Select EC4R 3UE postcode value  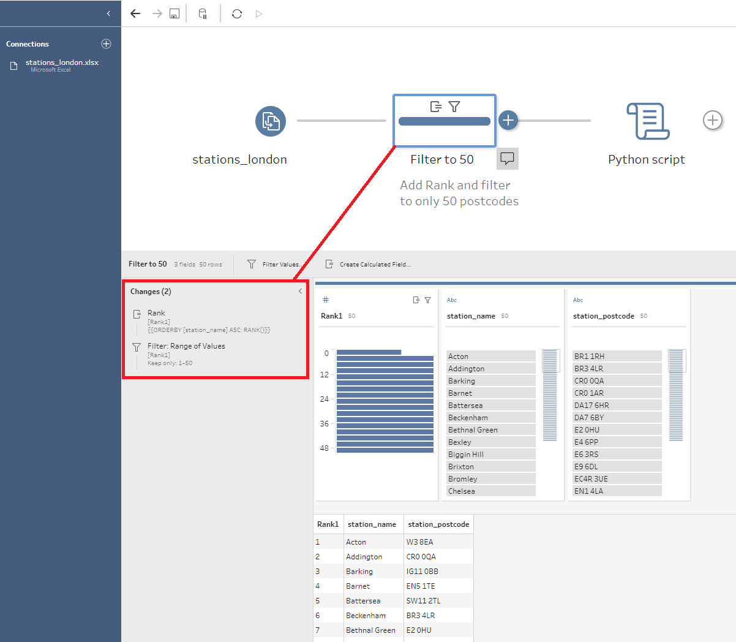tap(617, 478)
